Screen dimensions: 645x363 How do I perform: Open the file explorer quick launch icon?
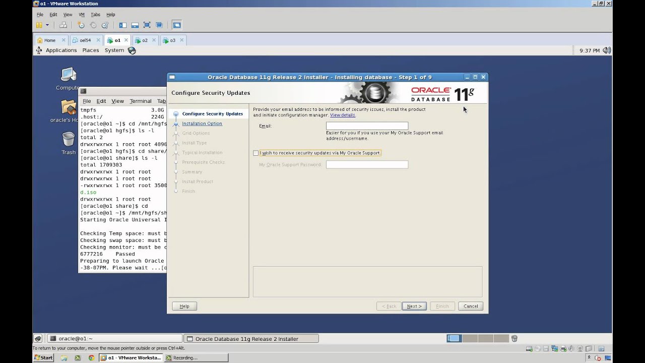point(64,358)
